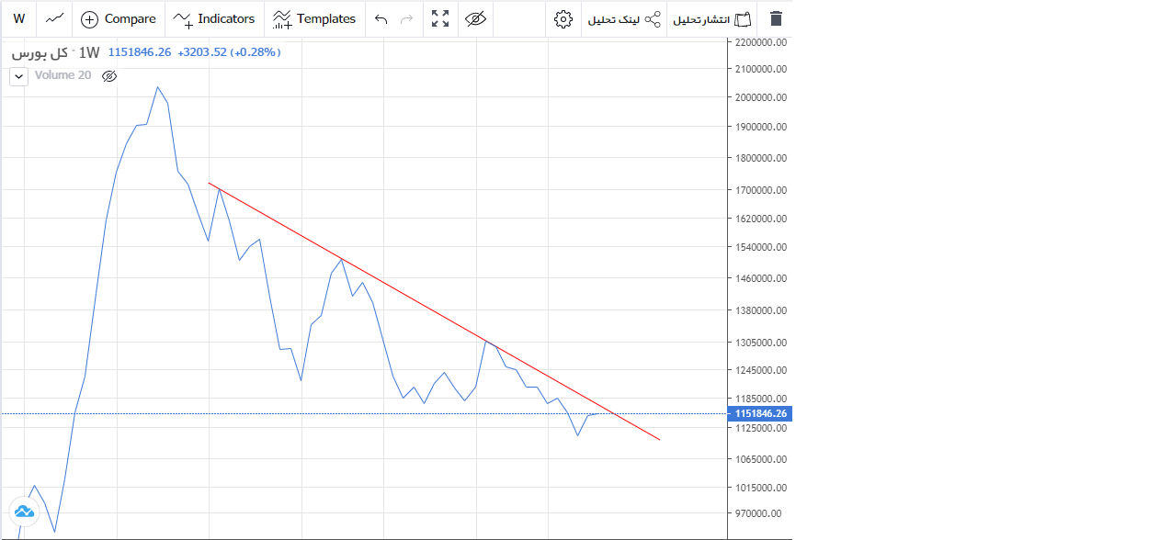
Task: Click the 1700000.00 price scale label
Action: tap(760, 190)
